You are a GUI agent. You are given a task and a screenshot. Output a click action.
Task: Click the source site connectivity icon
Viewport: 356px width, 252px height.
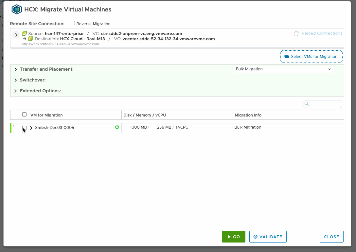point(24,33)
